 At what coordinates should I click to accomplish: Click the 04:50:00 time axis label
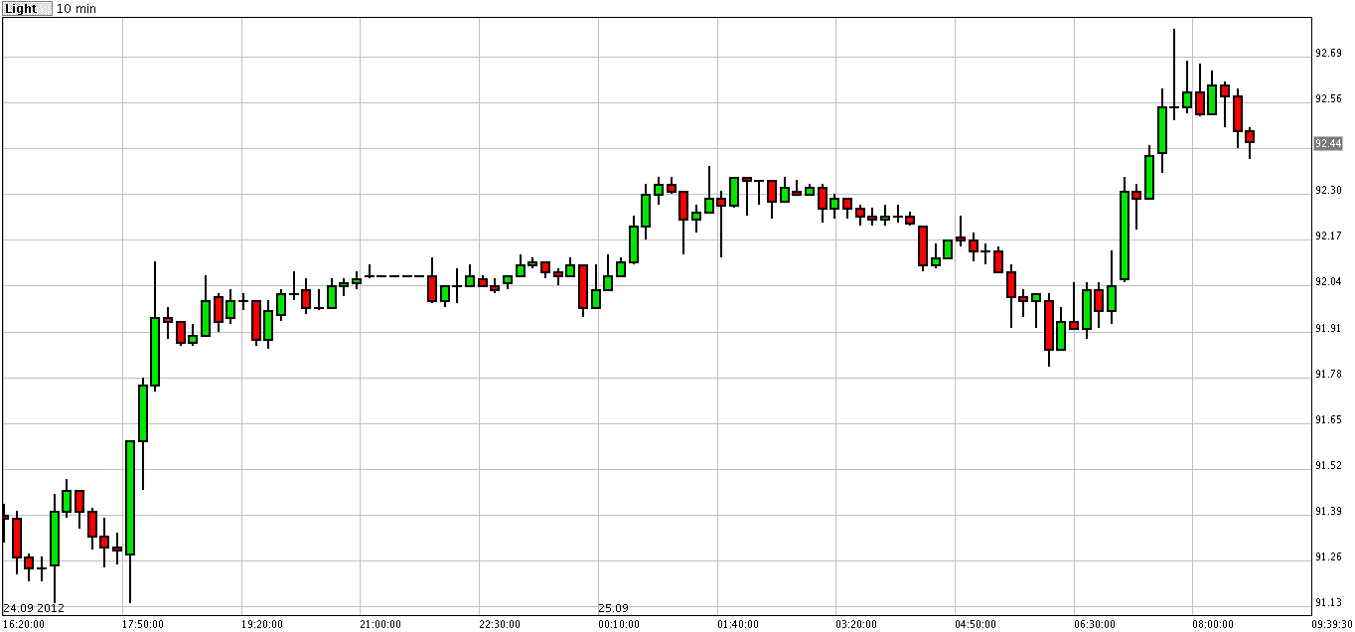pos(976,624)
